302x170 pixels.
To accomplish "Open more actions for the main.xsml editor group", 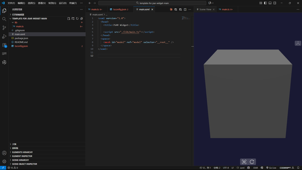I will coord(190,9).
